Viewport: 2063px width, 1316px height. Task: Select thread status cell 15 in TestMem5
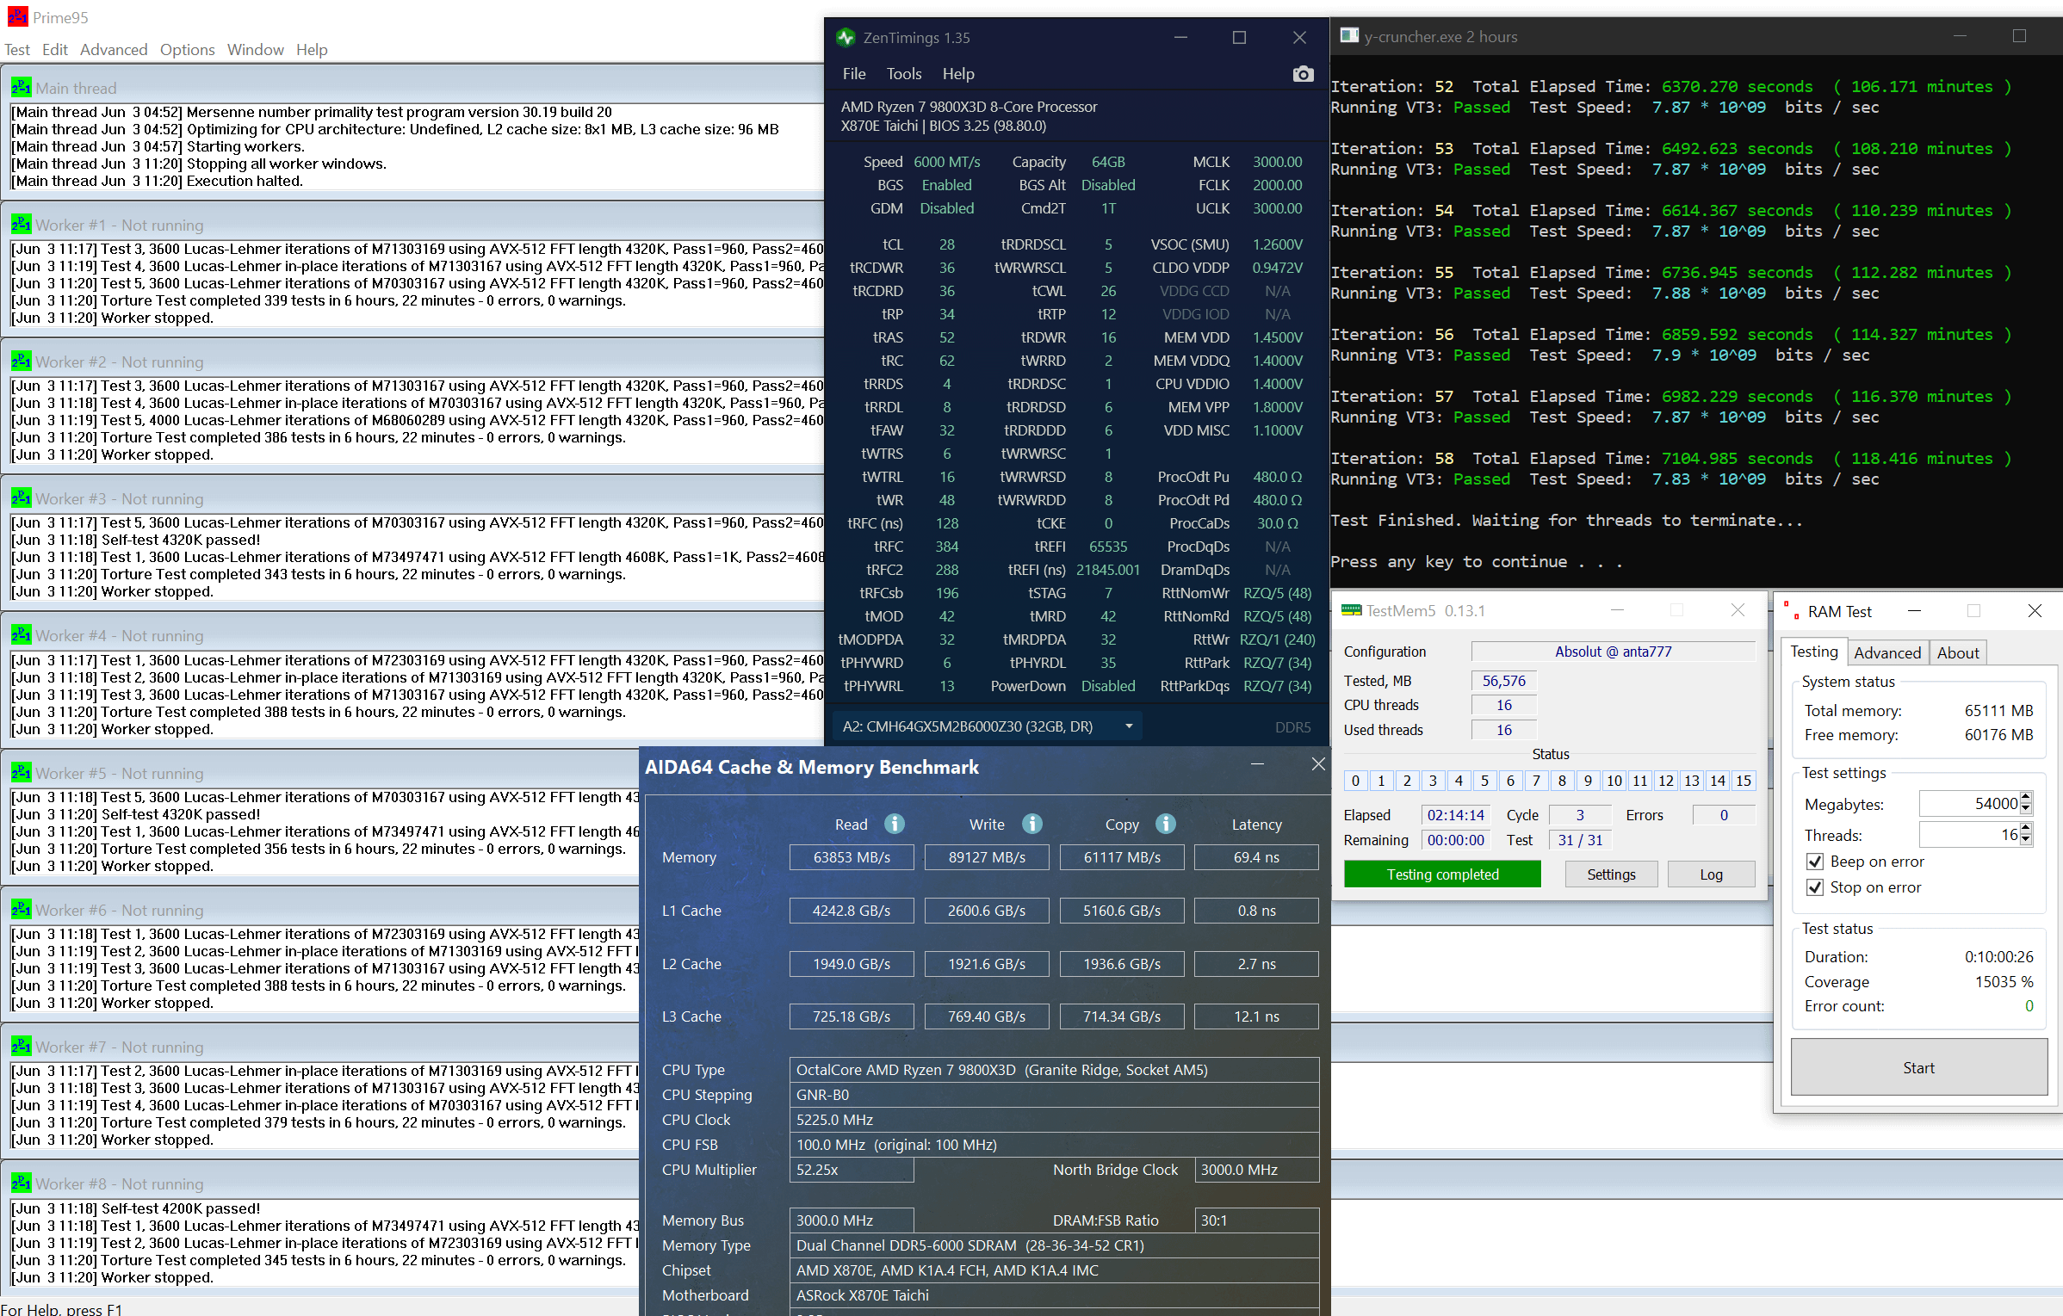(1743, 781)
